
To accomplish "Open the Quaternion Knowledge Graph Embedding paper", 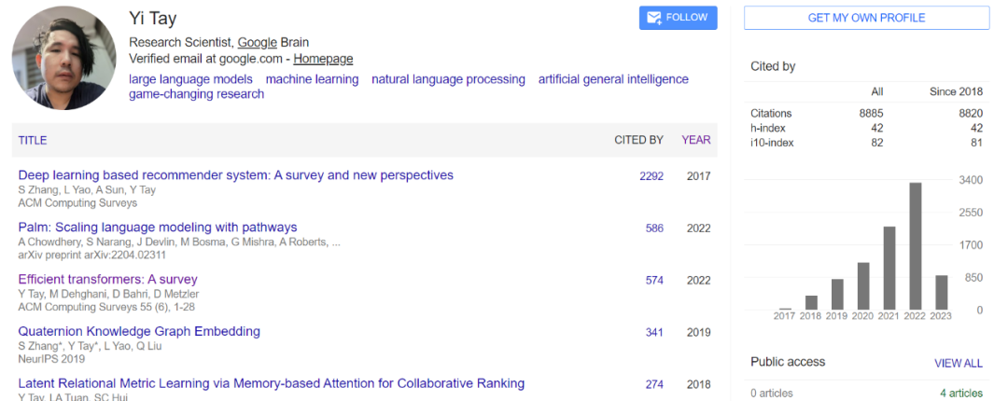I will (139, 331).
